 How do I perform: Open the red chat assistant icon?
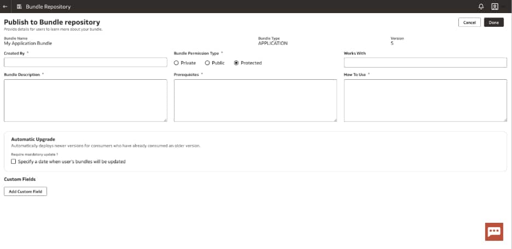pyautogui.click(x=494, y=232)
